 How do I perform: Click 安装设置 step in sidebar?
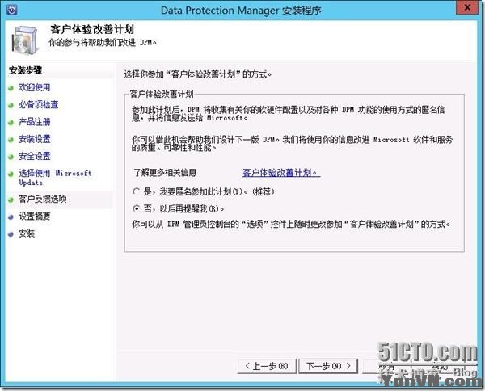point(34,139)
